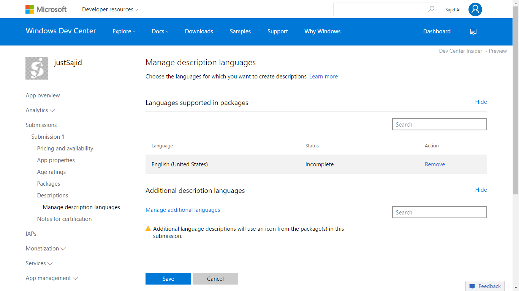This screenshot has height=291, width=519.
Task: Select Submissions in the sidebar
Action: pyautogui.click(x=41, y=125)
